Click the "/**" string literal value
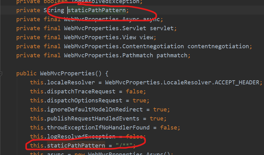This screenshot has width=264, height=155. [124, 146]
